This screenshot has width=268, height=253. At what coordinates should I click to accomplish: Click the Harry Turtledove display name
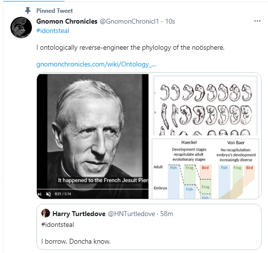click(79, 214)
